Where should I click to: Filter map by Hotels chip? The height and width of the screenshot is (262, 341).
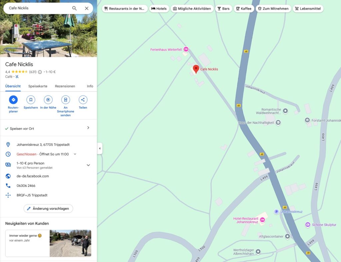point(159,9)
